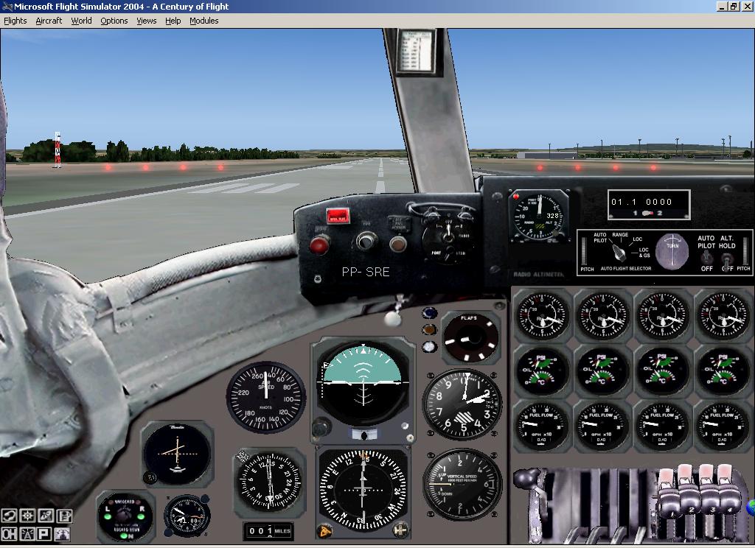The image size is (755, 548).
Task: Click the TURN knob on the autopilot panel
Action: 672,251
